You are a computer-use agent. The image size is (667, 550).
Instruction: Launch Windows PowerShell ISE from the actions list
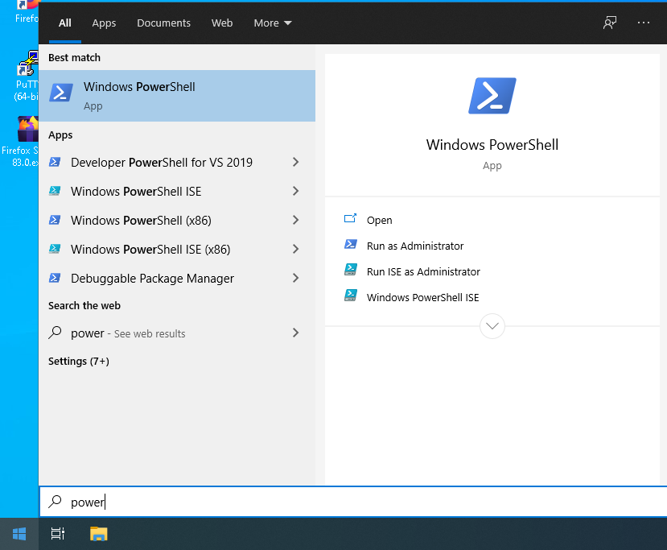coord(423,297)
